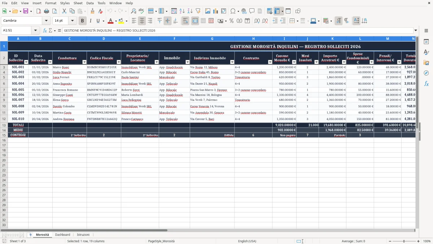Open the background color dropdown arrow
The width and height of the screenshot is (433, 244).
[x=127, y=21]
